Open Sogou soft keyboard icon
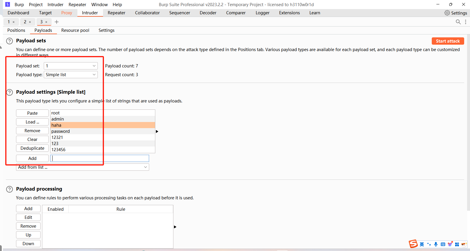This screenshot has height=251, width=470. 443,244
